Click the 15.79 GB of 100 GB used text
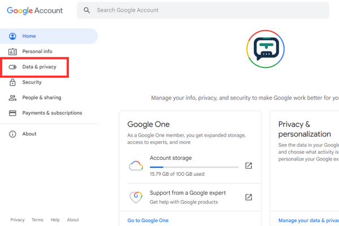The width and height of the screenshot is (339, 226). tap(177, 174)
